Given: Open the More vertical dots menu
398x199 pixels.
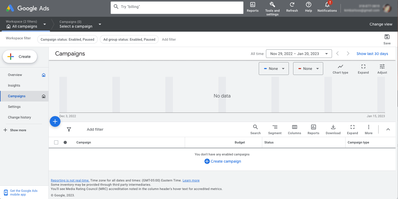Looking at the screenshot, I should (369, 129).
